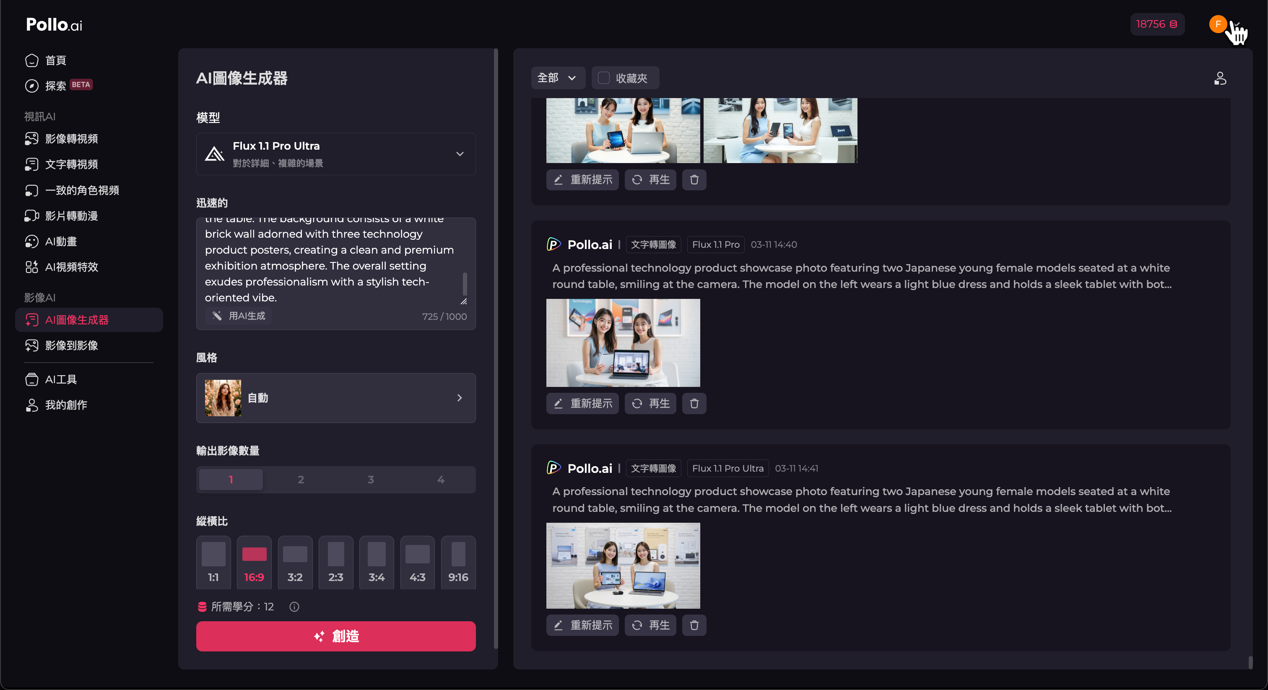Open the orange F account avatar
The width and height of the screenshot is (1268, 690).
[x=1218, y=24]
